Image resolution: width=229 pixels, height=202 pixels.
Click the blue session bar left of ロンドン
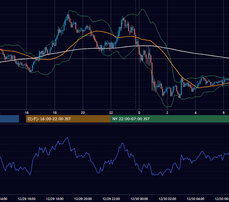pos(9,119)
